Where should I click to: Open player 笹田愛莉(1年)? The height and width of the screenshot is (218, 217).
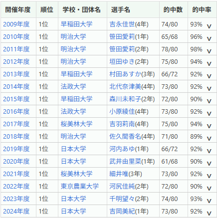click(x=129, y=37)
